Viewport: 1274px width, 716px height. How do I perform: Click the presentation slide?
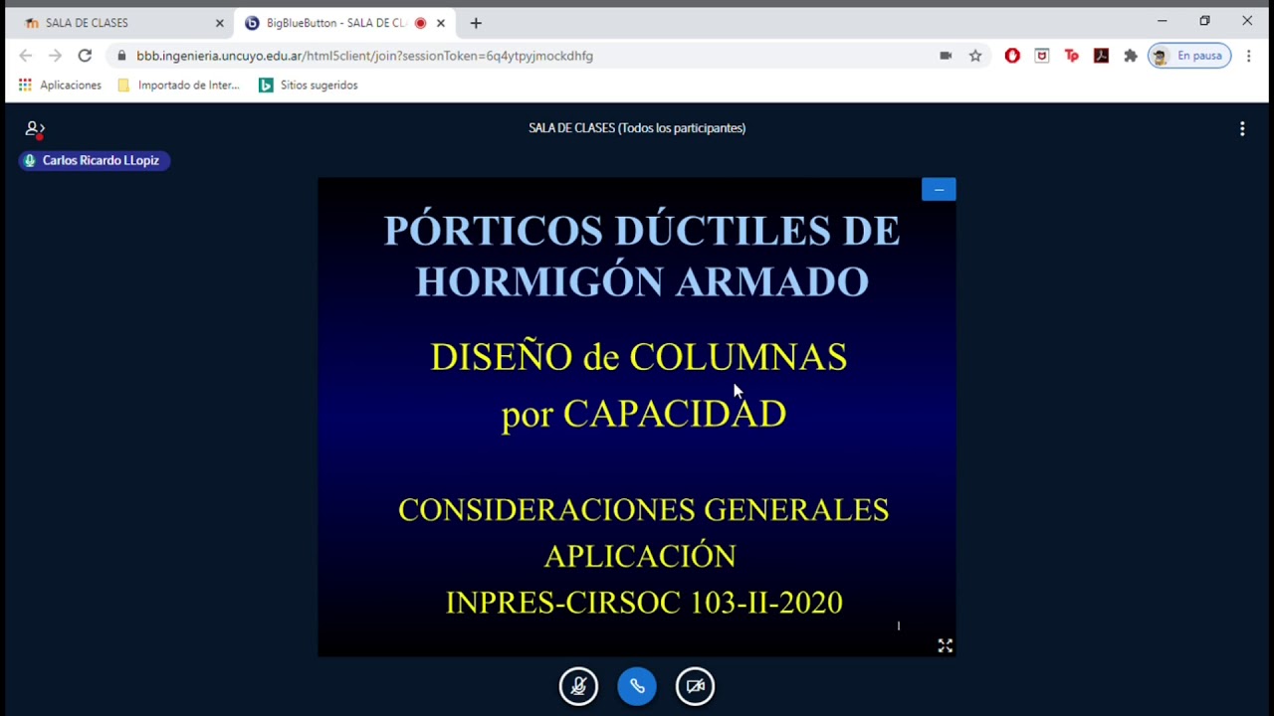coord(637,417)
